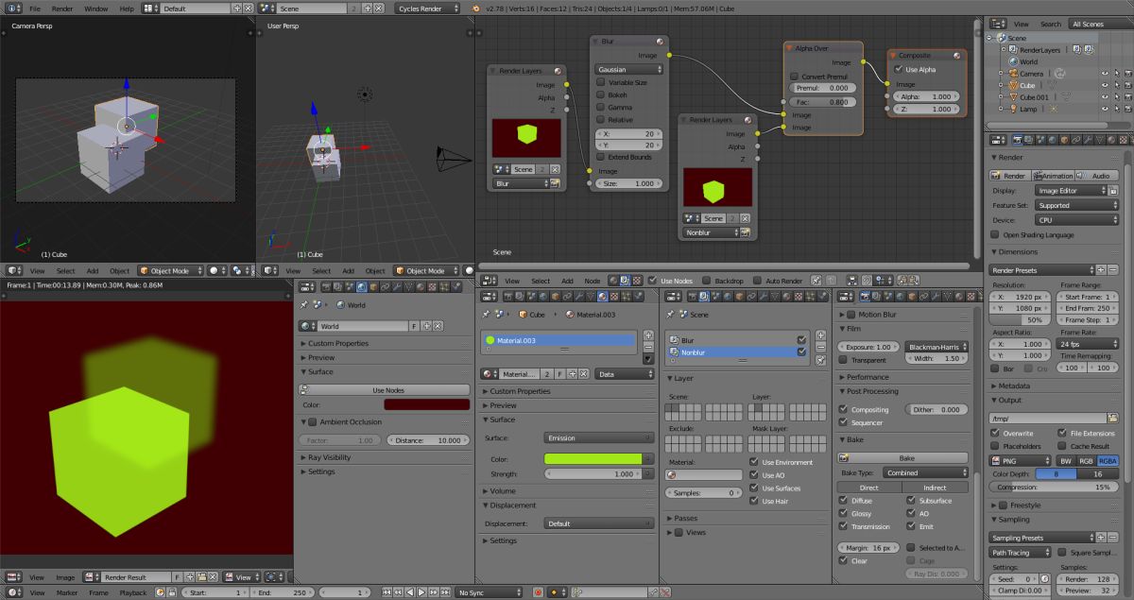Enable Variable Size on the Blur node
This screenshot has height=600, width=1134.
tap(601, 82)
